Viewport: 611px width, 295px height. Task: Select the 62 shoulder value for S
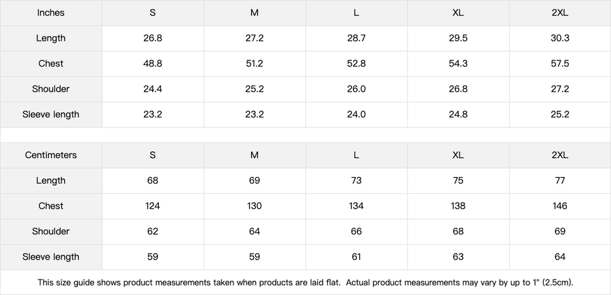pos(153,231)
